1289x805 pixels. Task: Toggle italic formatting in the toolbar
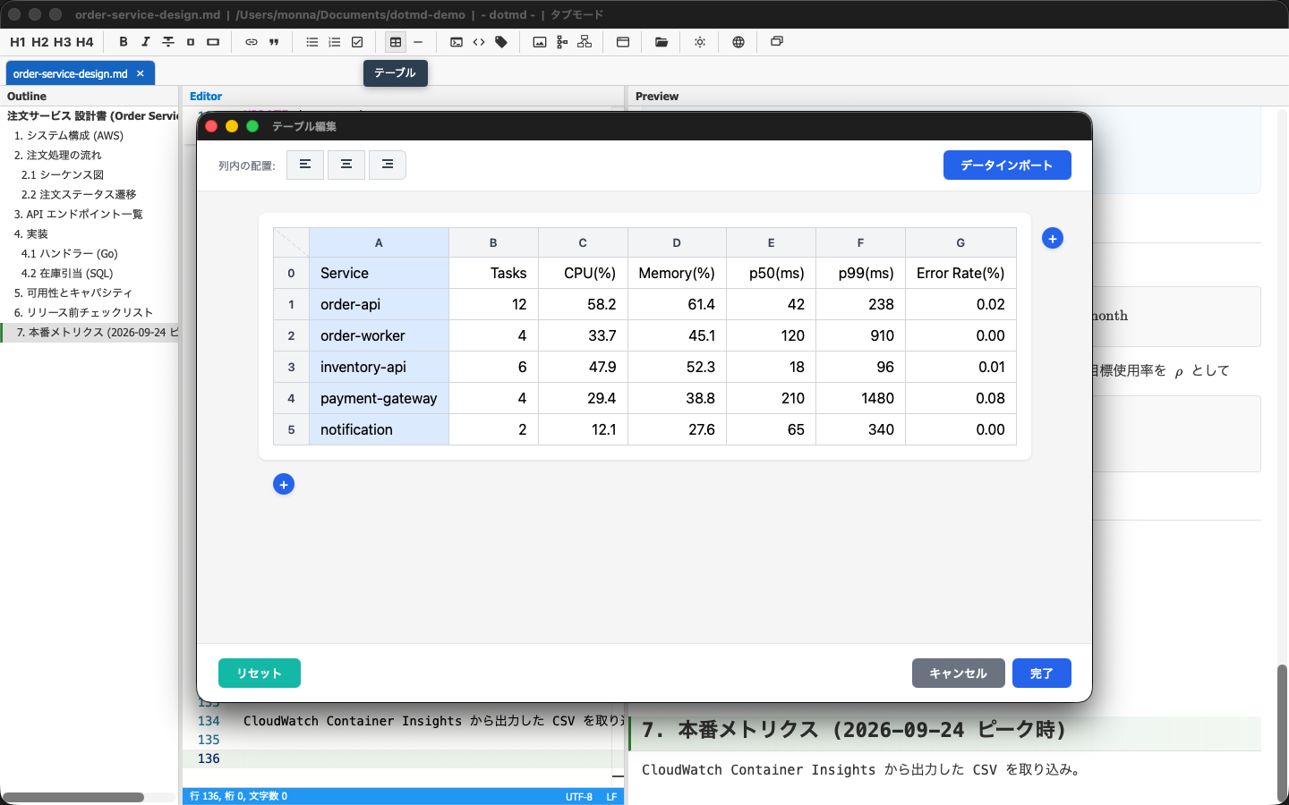point(146,42)
